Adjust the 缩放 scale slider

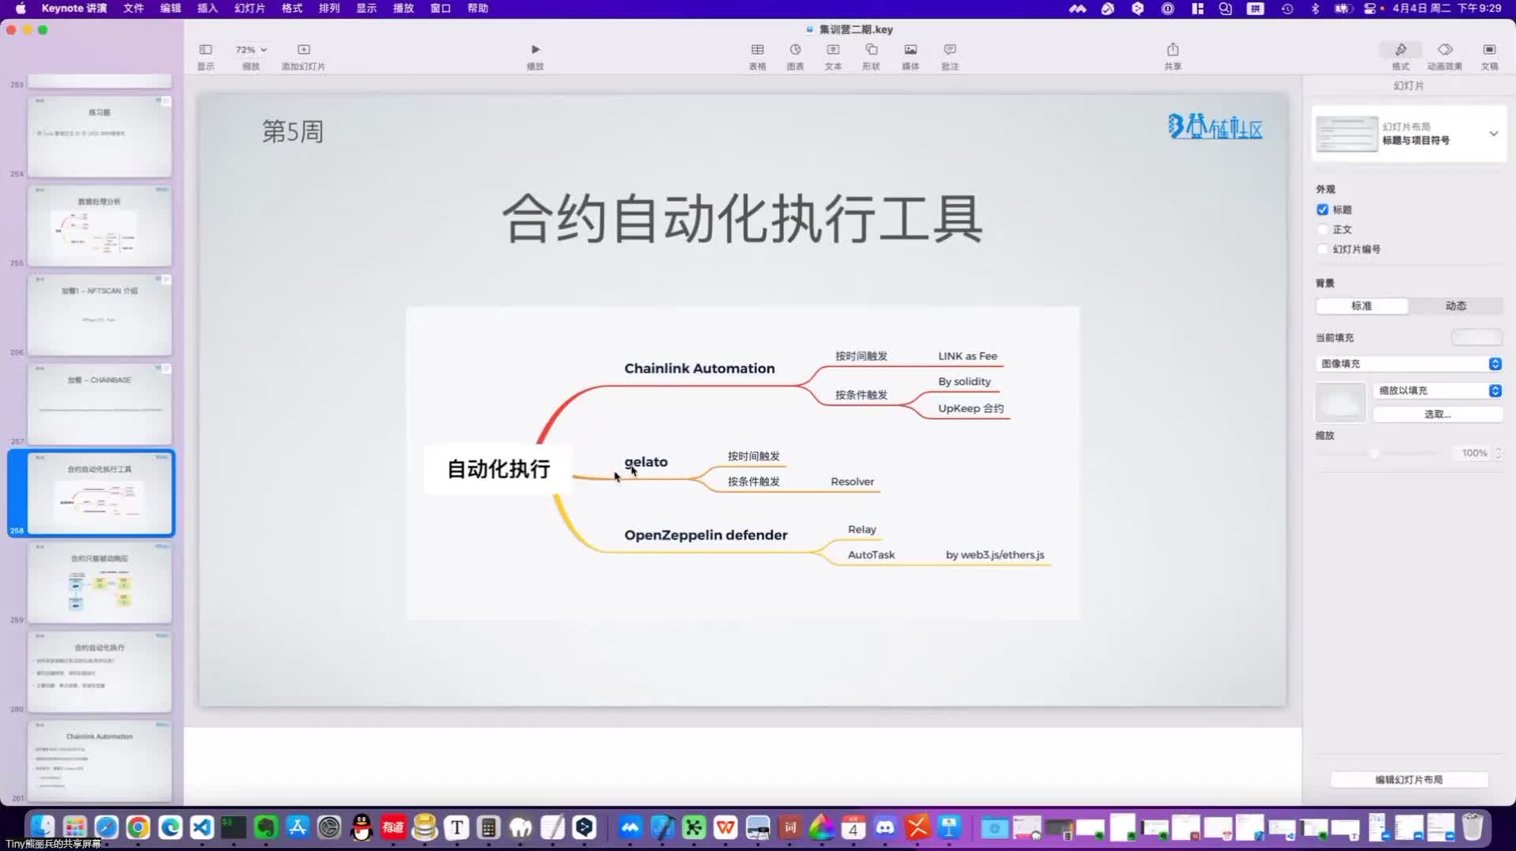tap(1374, 453)
